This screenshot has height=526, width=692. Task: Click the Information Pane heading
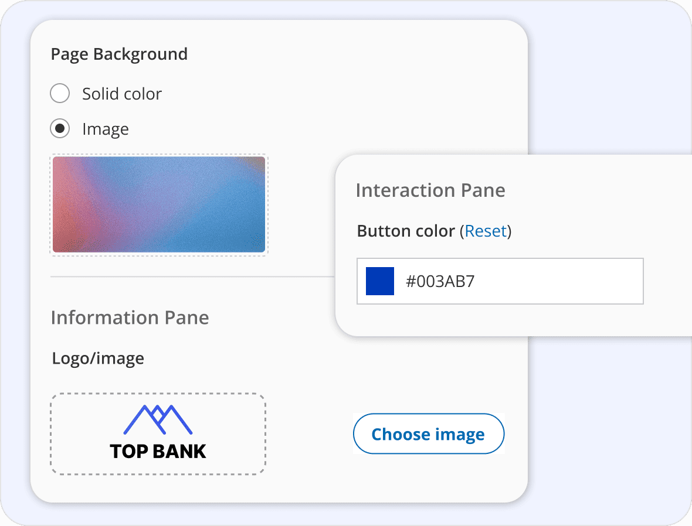pos(130,317)
